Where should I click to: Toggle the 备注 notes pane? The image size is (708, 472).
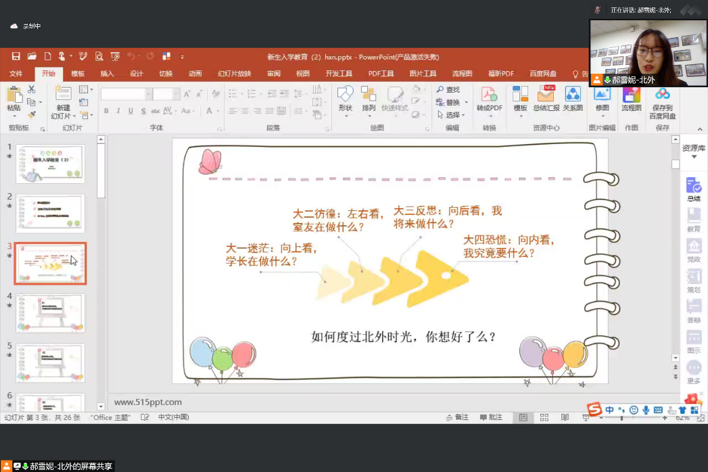(x=457, y=418)
